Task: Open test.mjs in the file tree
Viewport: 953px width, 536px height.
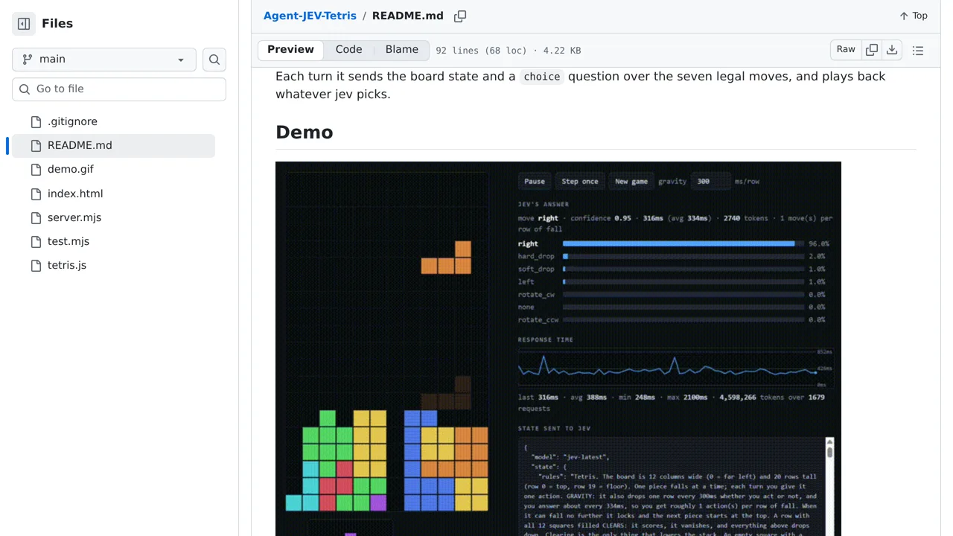Action: click(68, 241)
